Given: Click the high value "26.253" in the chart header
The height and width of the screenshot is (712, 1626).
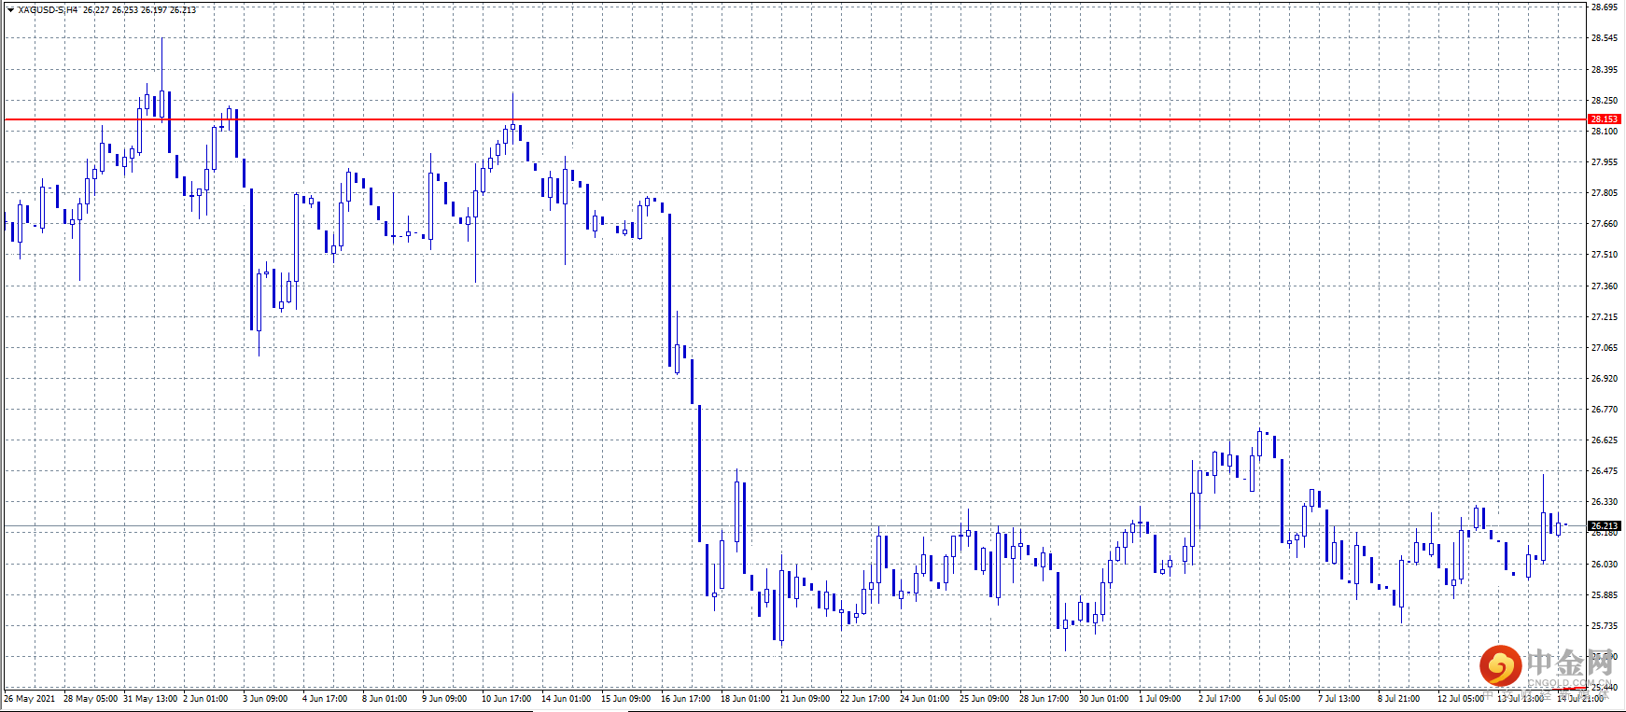Looking at the screenshot, I should 125,10.
